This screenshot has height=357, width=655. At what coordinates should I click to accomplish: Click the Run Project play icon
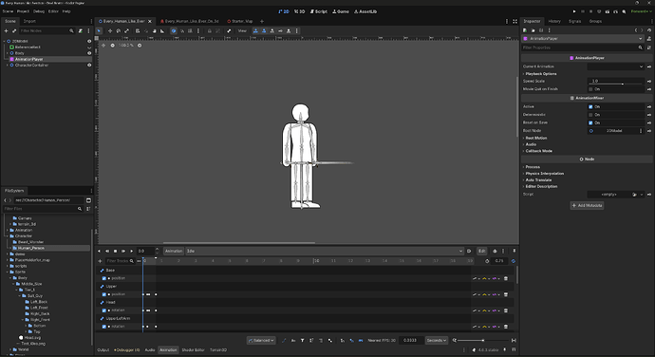[x=574, y=11]
